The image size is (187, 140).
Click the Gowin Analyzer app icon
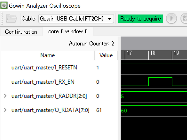(4, 5)
